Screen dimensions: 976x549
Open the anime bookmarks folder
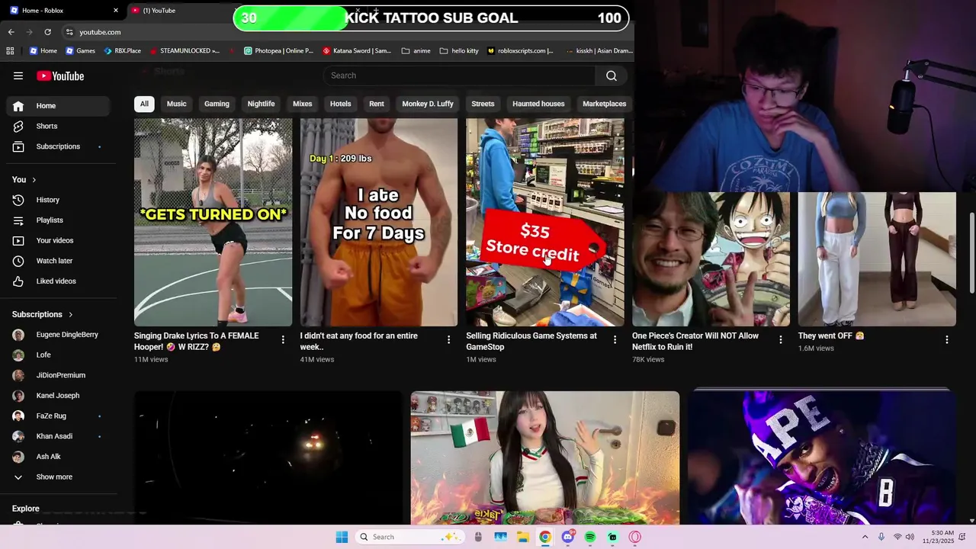[416, 51]
